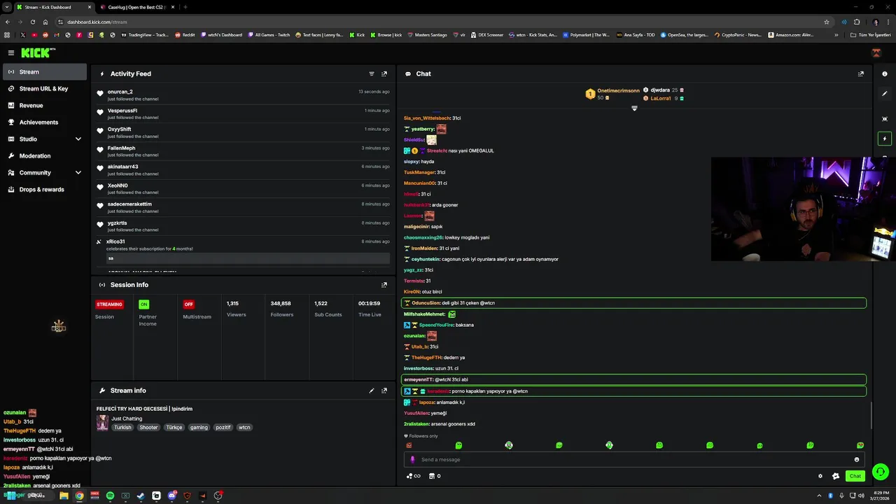The width and height of the screenshot is (896, 504).
Task: Click the chat panel scrollbar
Action: 871,415
